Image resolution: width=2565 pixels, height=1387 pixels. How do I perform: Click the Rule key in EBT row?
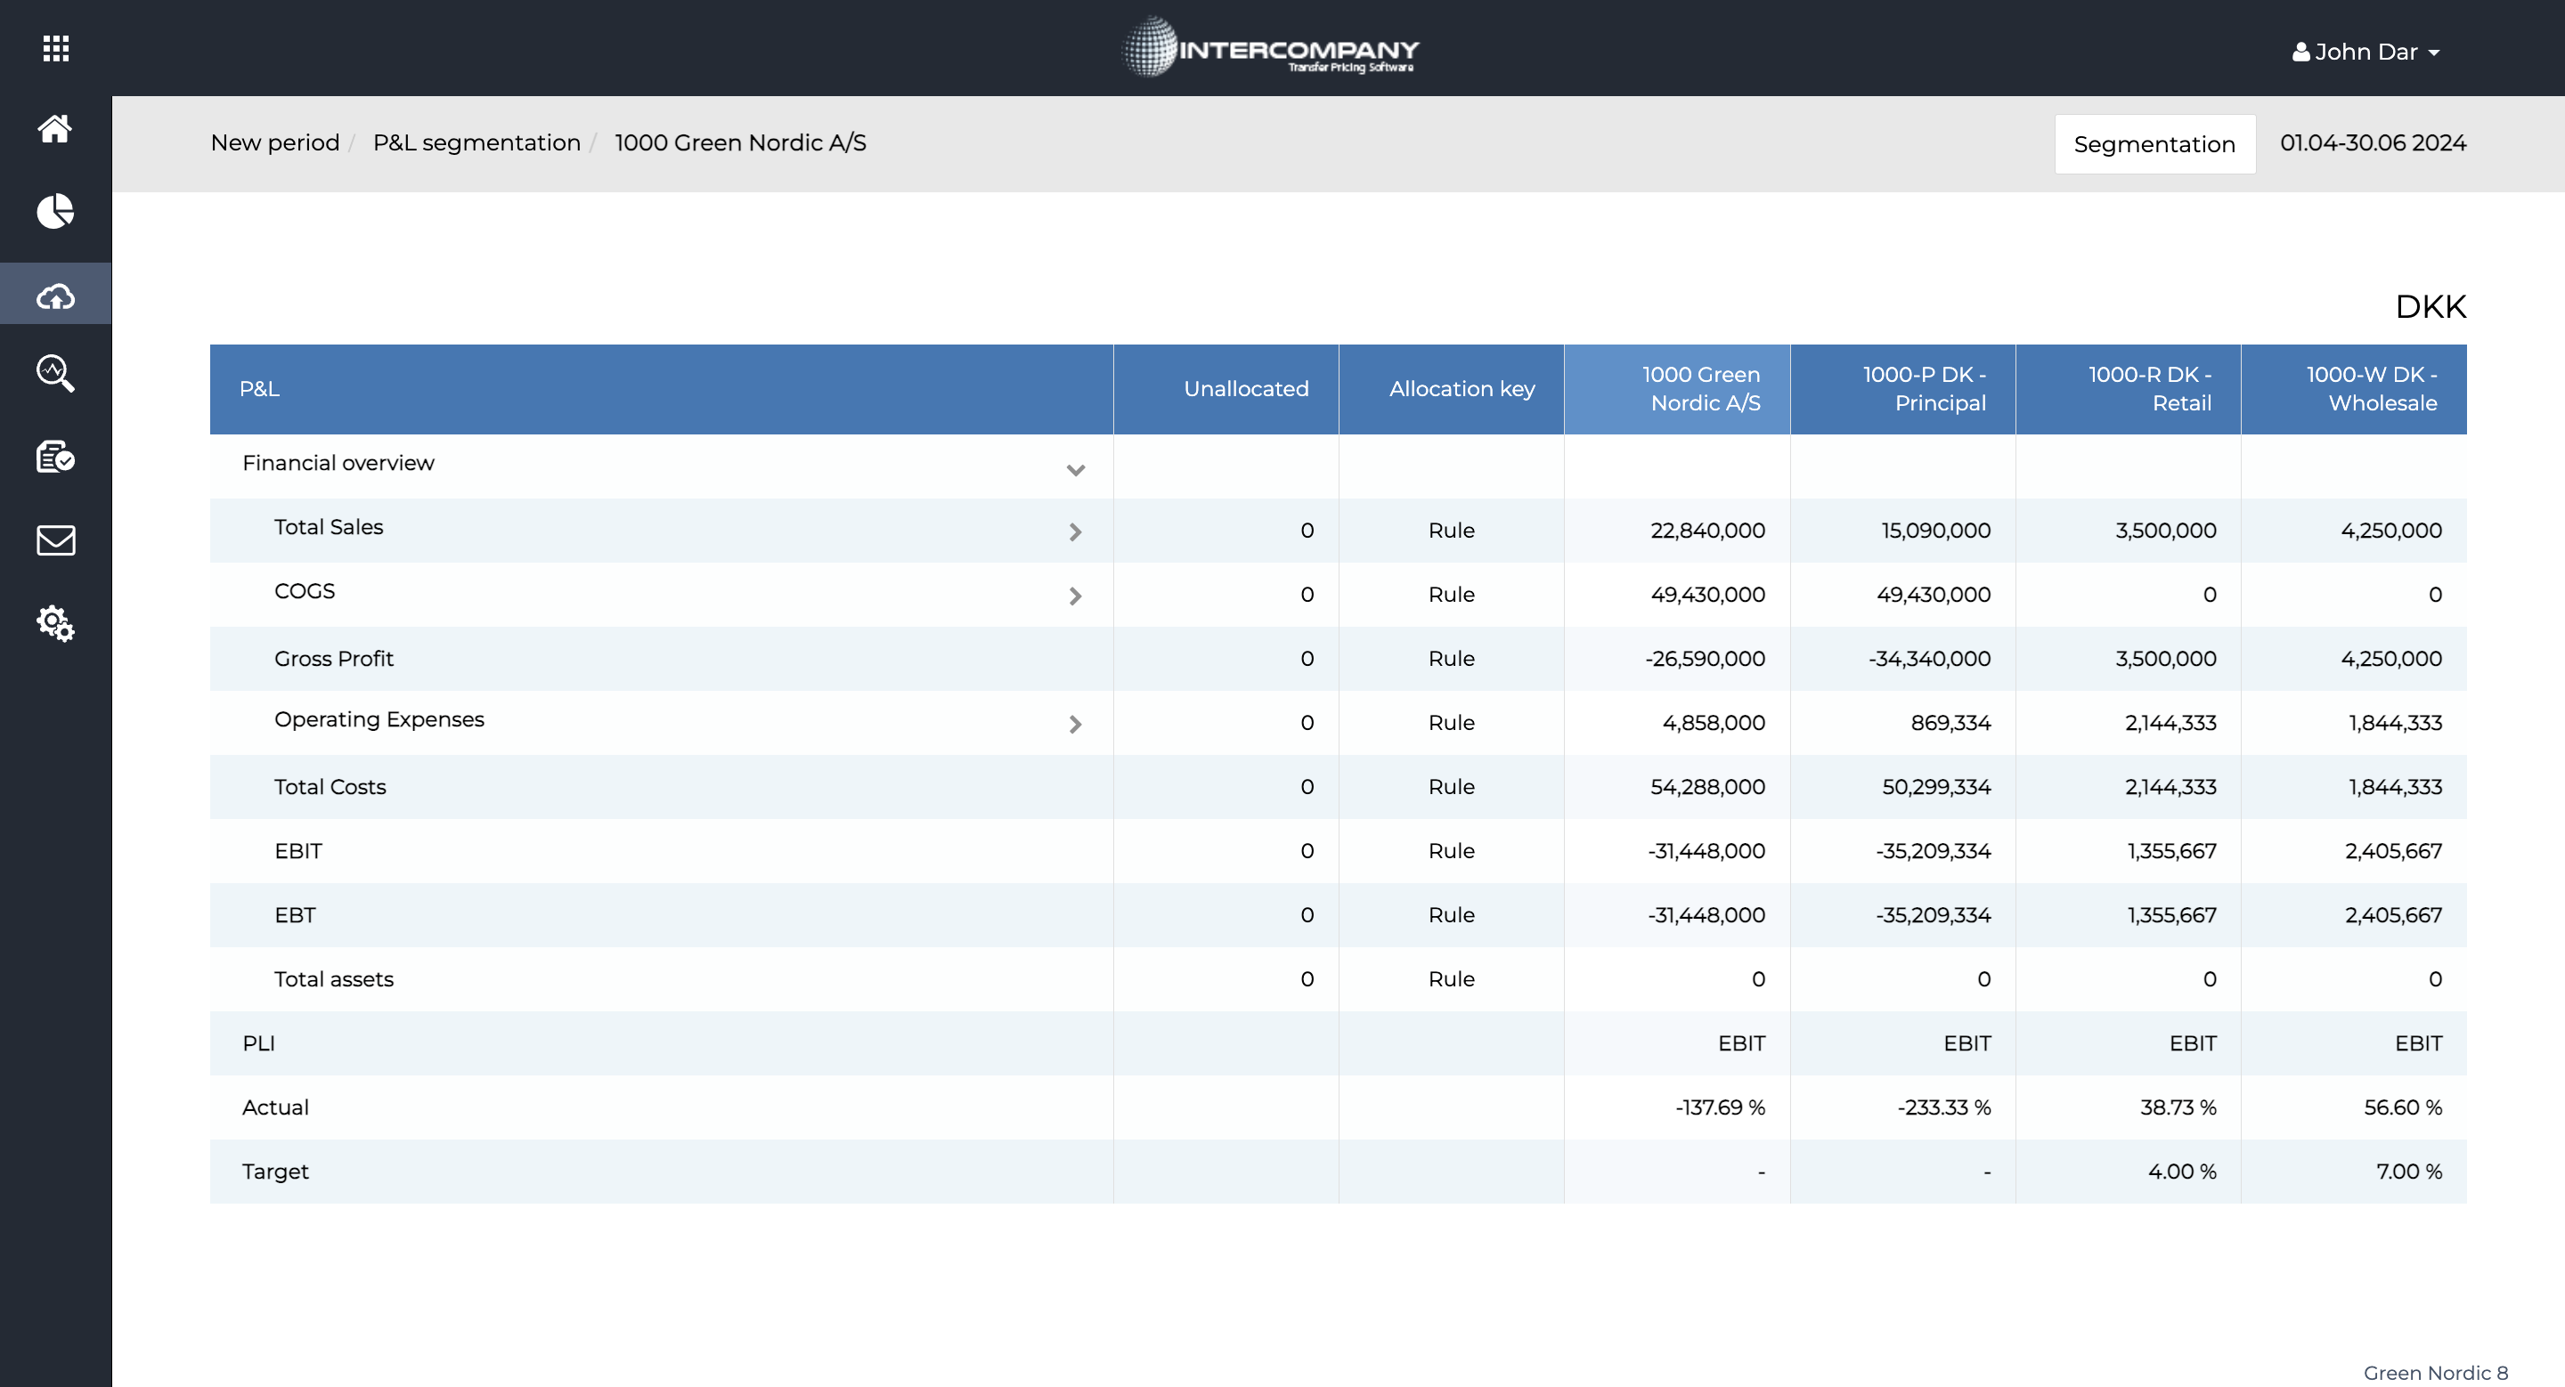[x=1452, y=915]
